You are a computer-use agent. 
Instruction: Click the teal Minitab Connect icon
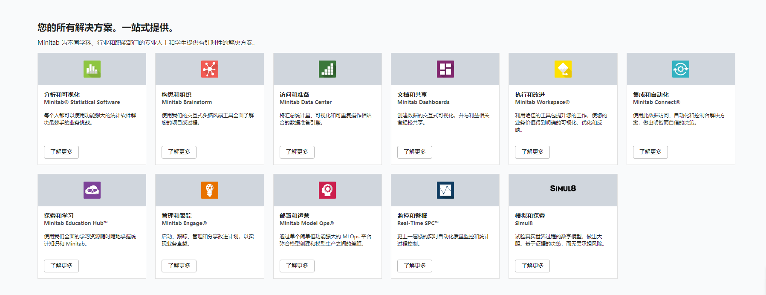pos(681,69)
